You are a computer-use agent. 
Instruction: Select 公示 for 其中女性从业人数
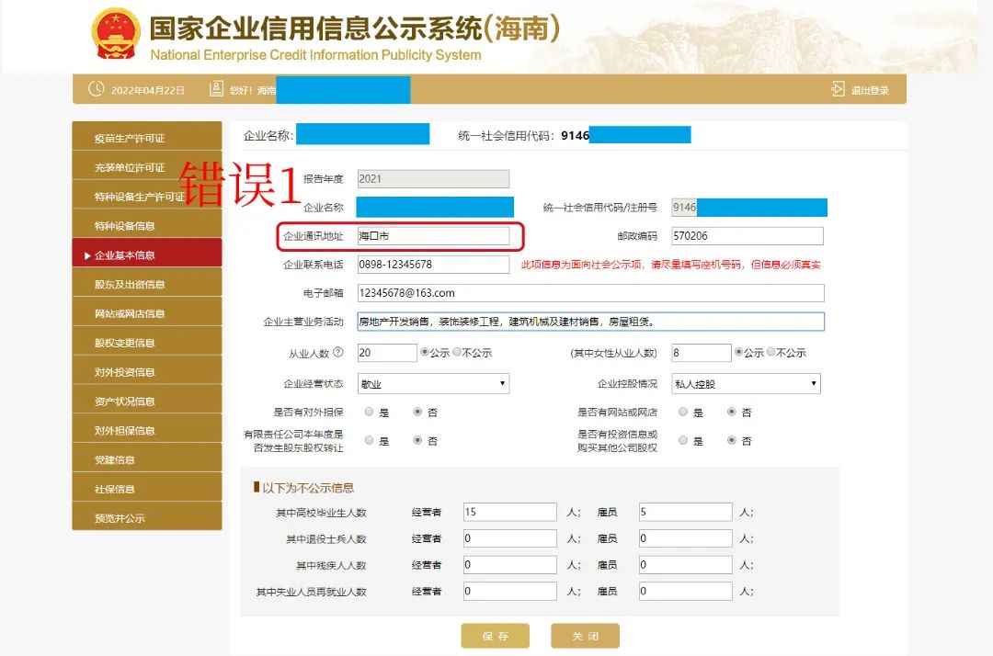coord(738,353)
